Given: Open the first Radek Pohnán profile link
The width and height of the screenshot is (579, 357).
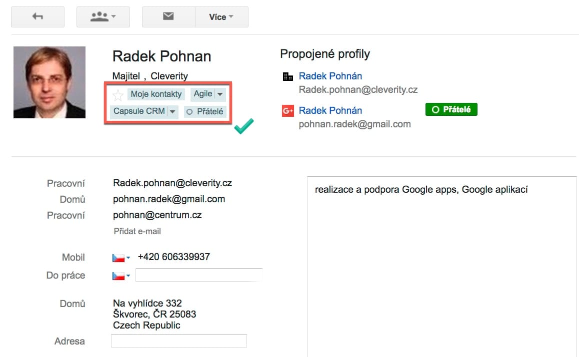Looking at the screenshot, I should click(330, 76).
